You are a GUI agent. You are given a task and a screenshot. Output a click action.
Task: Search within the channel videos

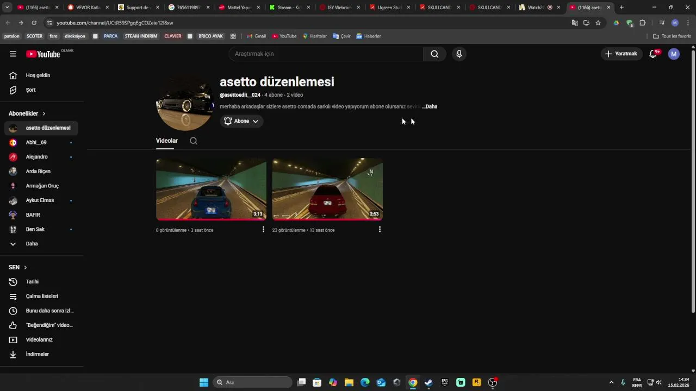(194, 141)
